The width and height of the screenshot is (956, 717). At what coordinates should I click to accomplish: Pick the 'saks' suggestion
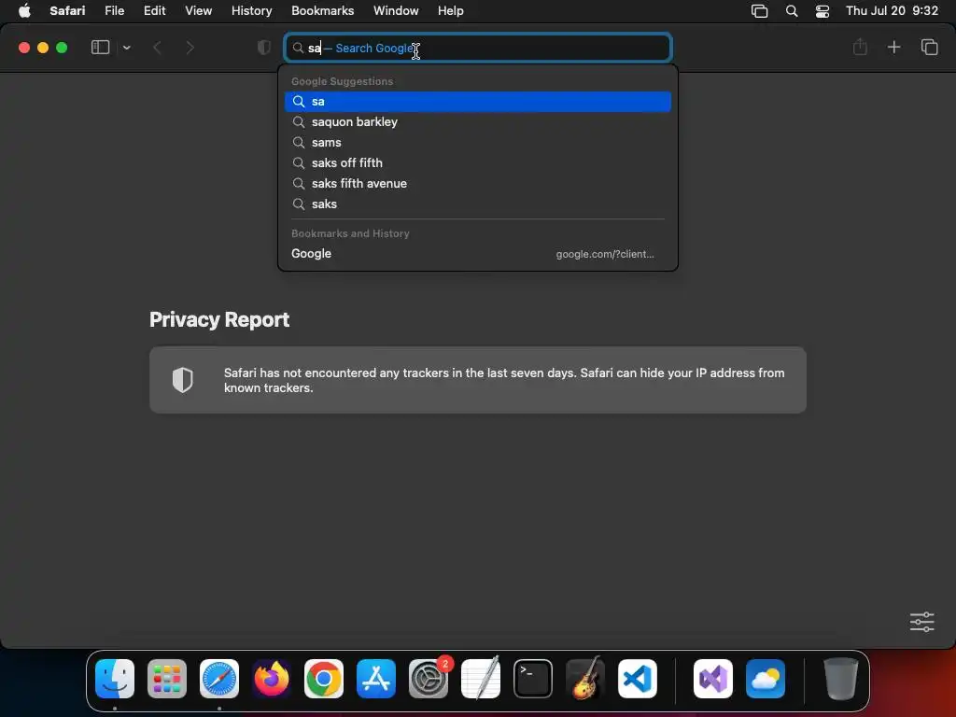point(478,204)
